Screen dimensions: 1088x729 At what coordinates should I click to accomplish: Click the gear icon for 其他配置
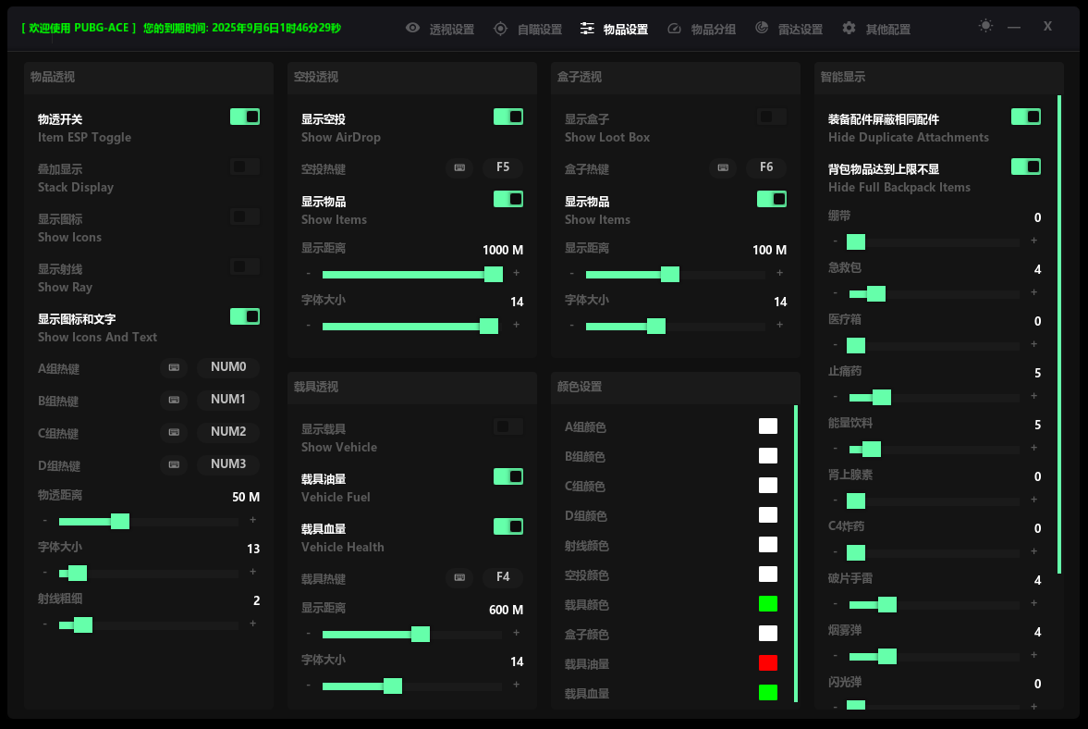[x=849, y=29]
